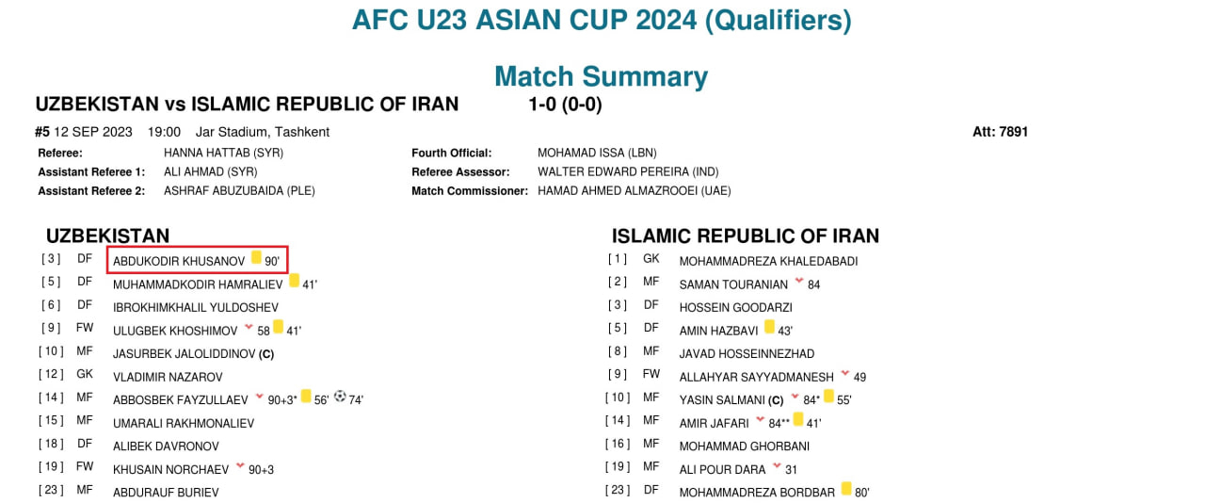Image resolution: width=1205 pixels, height=503 pixels.
Task: Click the UZBEKISTAN team heading
Action: (x=108, y=235)
